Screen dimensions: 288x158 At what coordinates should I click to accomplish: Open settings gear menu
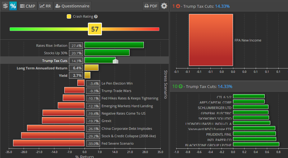point(164,6)
